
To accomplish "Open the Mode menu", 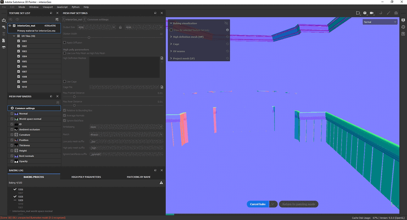I will 22,7.
